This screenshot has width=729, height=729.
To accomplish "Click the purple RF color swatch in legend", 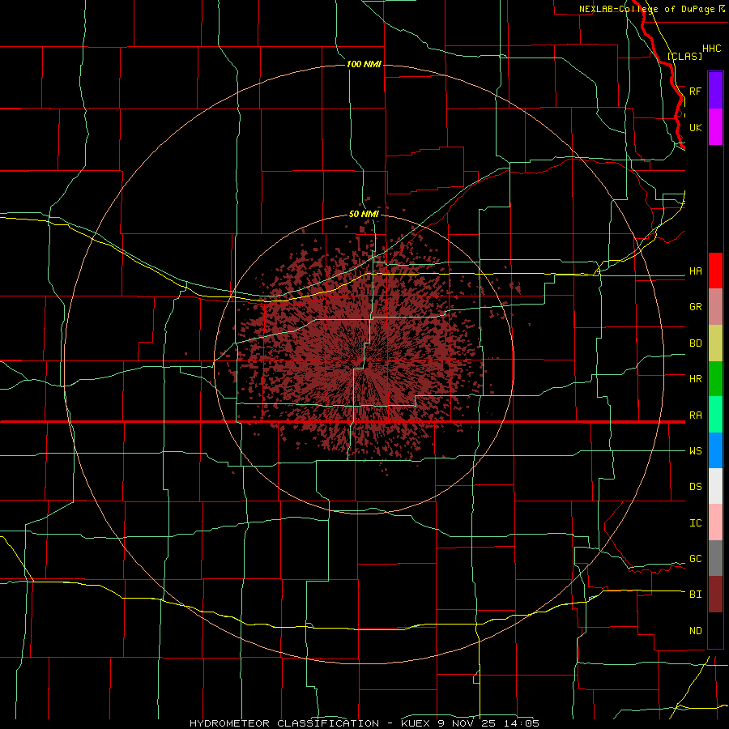I will pyautogui.click(x=715, y=91).
